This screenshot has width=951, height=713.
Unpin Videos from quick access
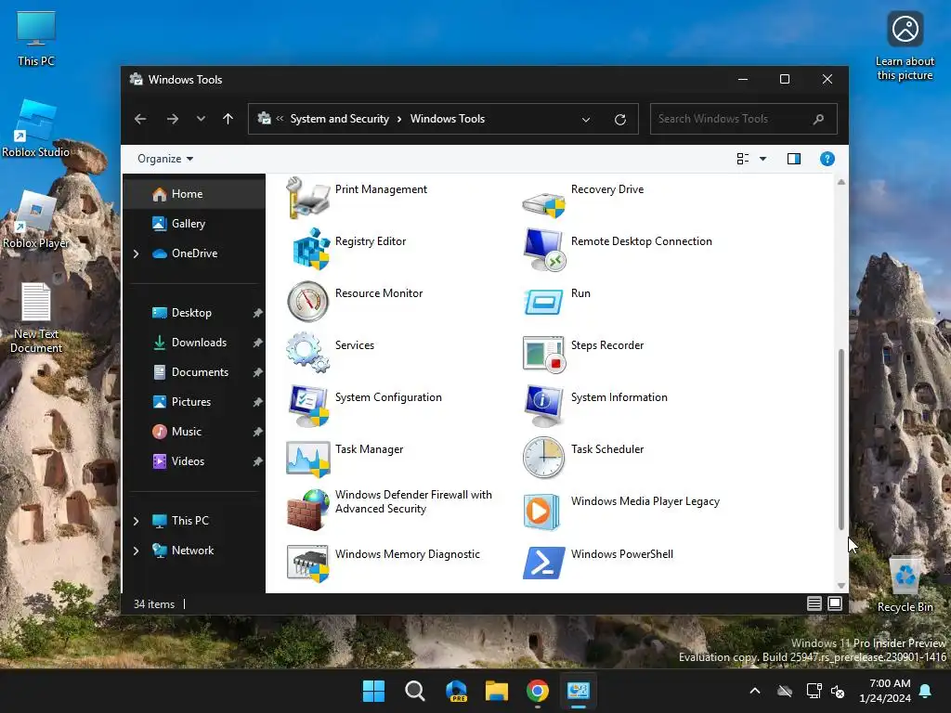[257, 461]
